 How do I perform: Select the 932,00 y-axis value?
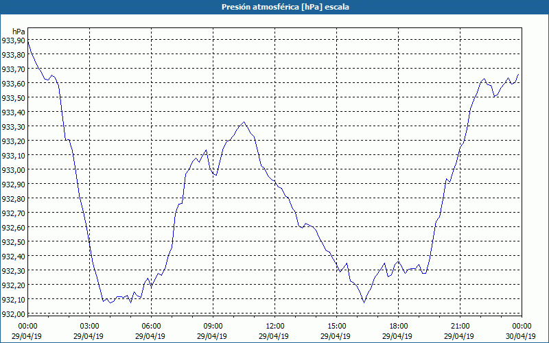pyautogui.click(x=13, y=314)
